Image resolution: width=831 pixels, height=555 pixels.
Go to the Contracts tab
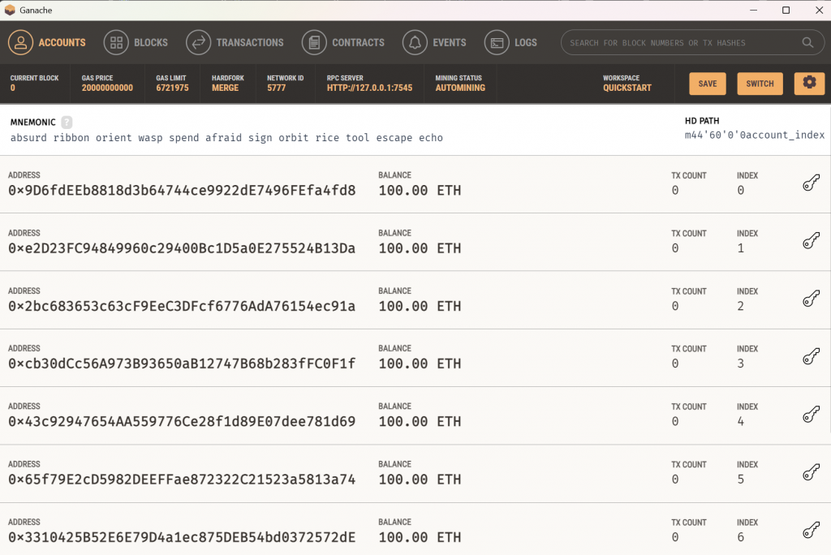click(x=343, y=42)
